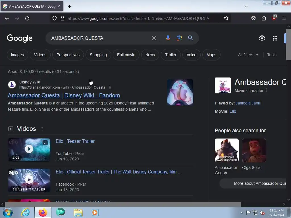Open the Elio movie link
This screenshot has height=218, width=291.
(x=233, y=111)
